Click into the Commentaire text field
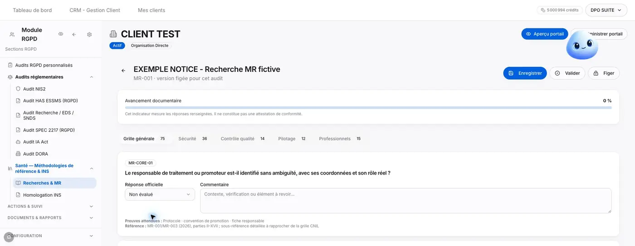 (406, 201)
